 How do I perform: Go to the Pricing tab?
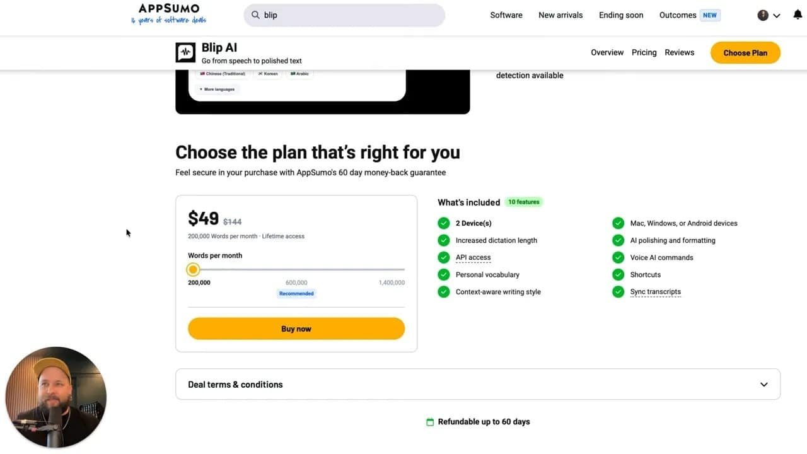(644, 53)
